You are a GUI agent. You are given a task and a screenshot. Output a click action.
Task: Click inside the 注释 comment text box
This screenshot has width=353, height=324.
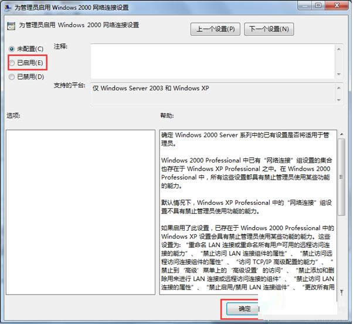point(212,61)
